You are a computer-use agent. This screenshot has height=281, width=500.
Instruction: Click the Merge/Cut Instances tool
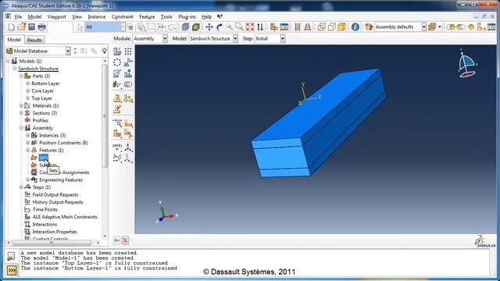[128, 84]
